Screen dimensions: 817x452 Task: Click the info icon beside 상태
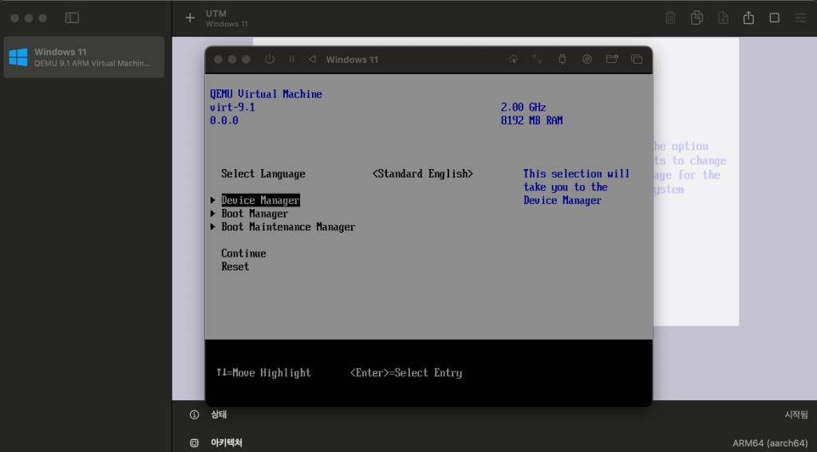click(195, 415)
